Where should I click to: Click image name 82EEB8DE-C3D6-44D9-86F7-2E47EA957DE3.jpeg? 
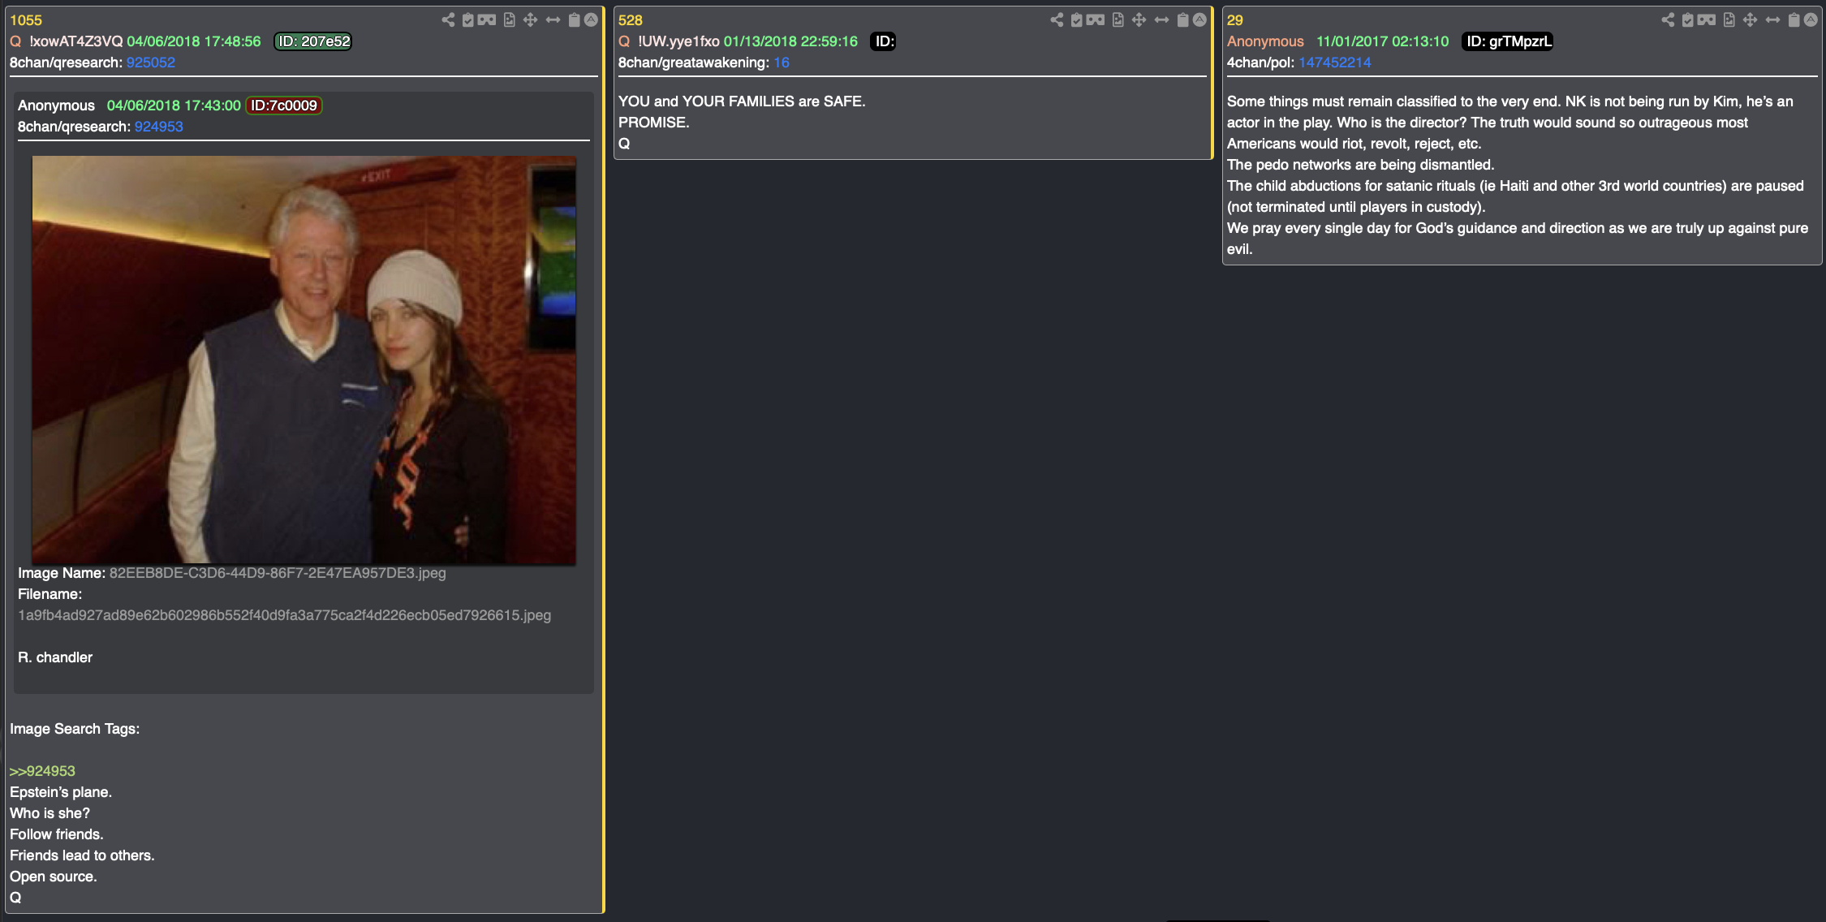278,573
